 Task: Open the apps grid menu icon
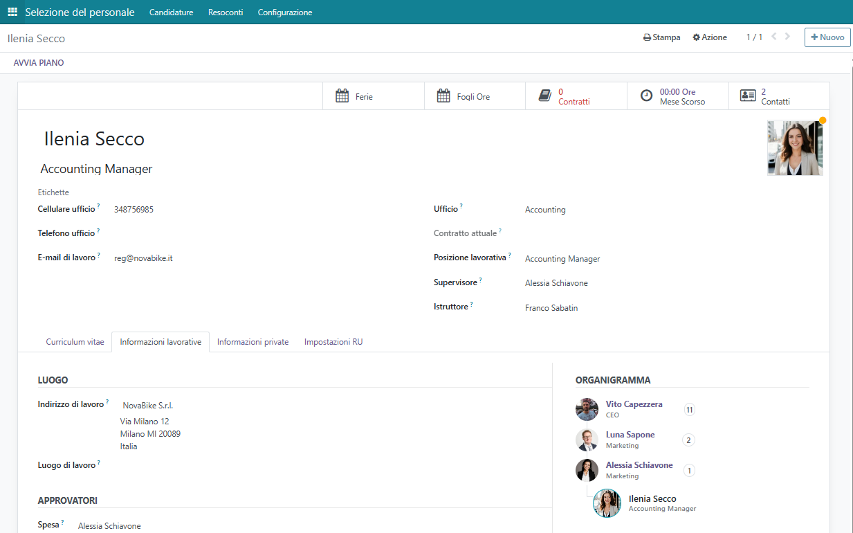[x=12, y=12]
